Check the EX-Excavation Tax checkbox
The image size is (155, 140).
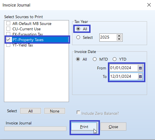pyautogui.click(x=8, y=34)
